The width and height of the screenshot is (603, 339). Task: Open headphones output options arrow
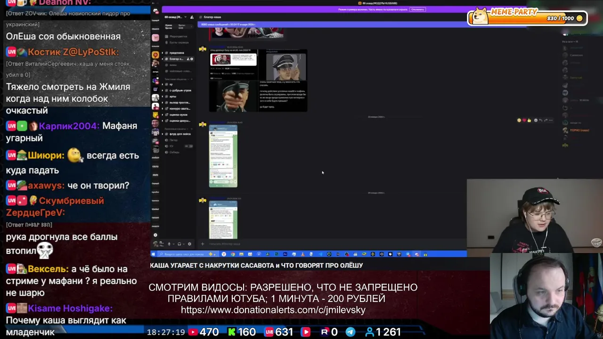[x=184, y=244]
